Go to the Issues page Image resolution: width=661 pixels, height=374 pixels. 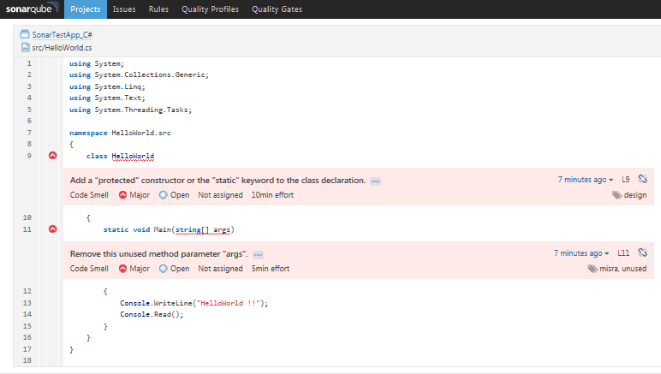pyautogui.click(x=124, y=9)
